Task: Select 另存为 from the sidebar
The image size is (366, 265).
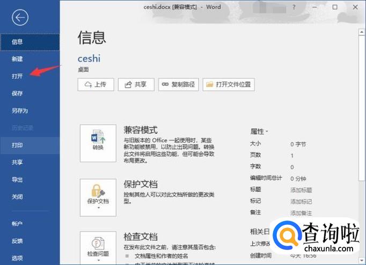Action: [x=20, y=111]
